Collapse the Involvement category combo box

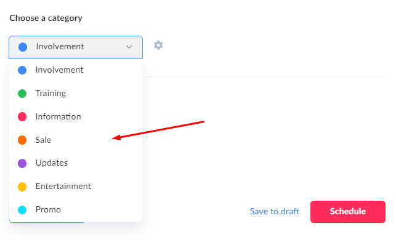coord(76,47)
